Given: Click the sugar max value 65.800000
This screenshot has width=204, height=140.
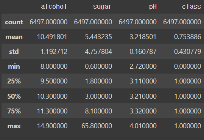Looking at the screenshot, I should 97,126.
